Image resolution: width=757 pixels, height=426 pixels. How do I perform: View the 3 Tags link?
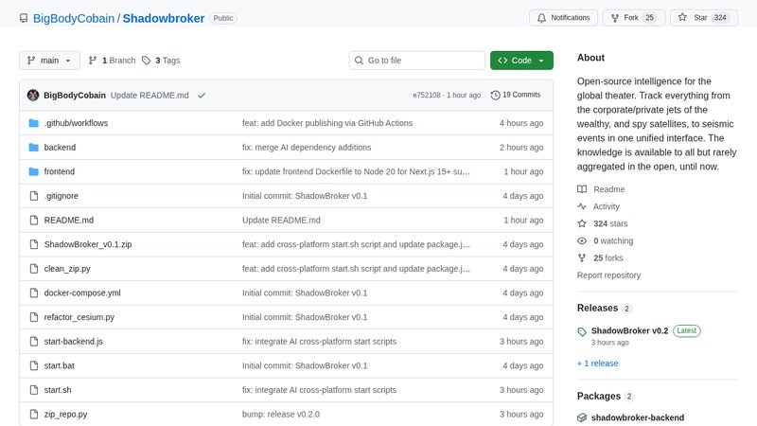click(x=161, y=61)
